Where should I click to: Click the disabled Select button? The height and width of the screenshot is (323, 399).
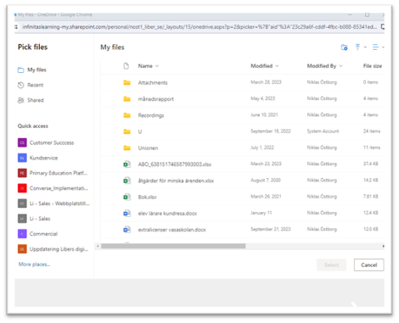pyautogui.click(x=331, y=265)
